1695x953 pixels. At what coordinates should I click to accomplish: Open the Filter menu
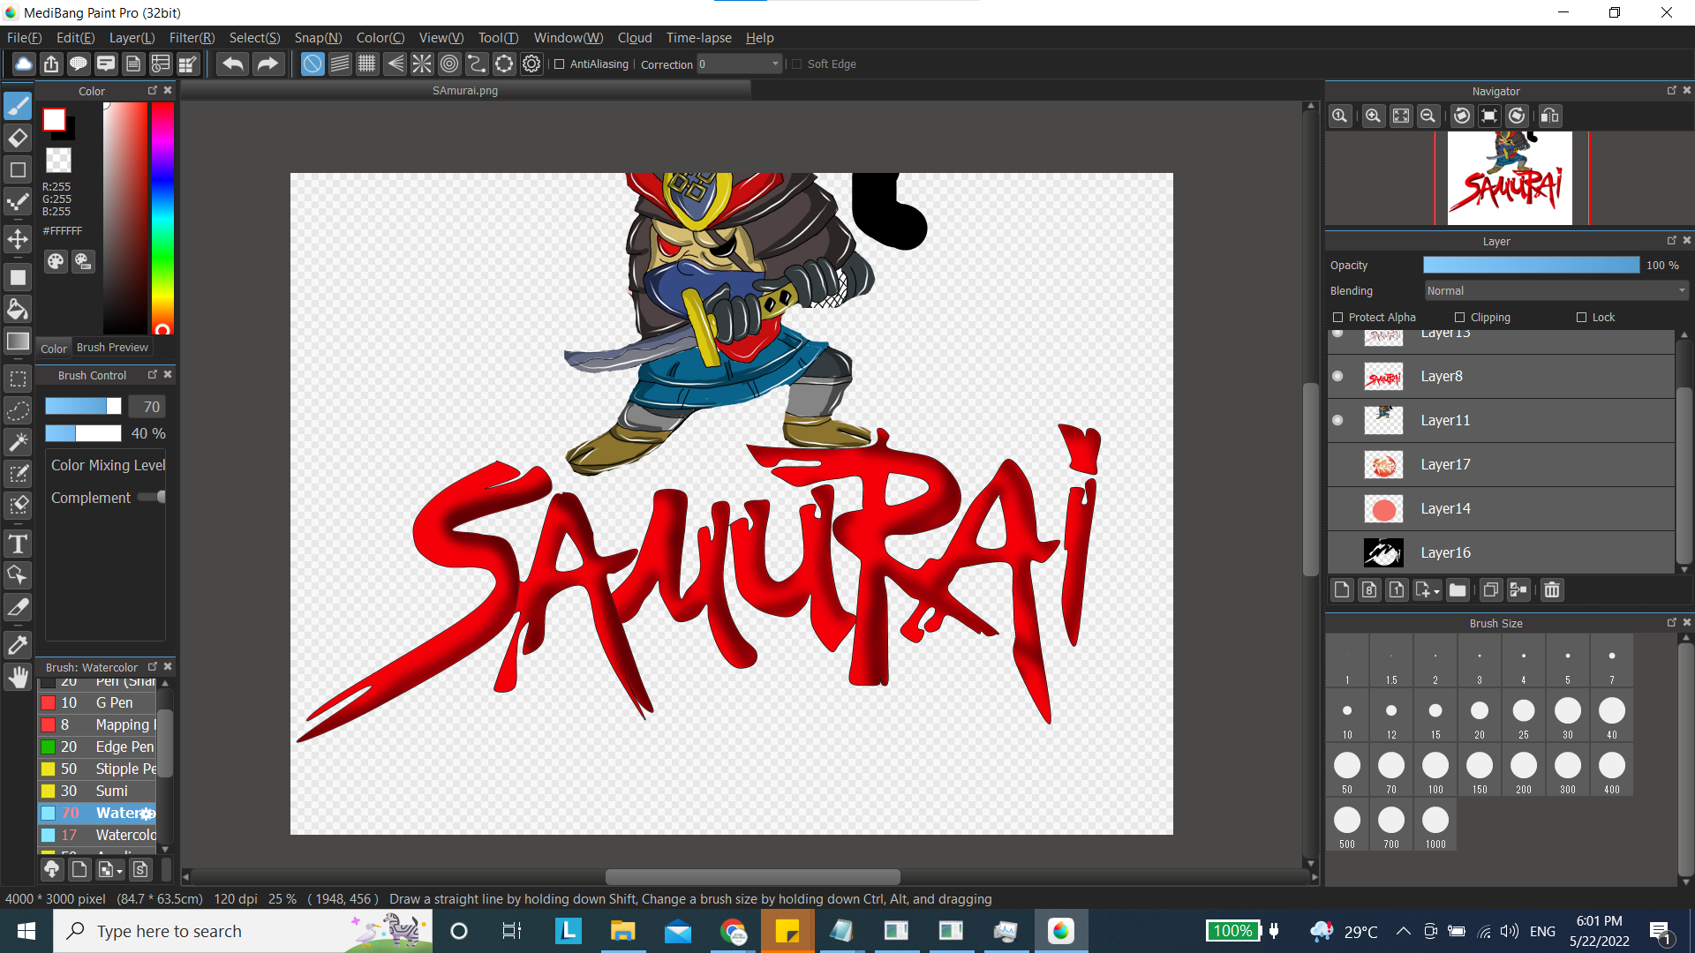(192, 37)
